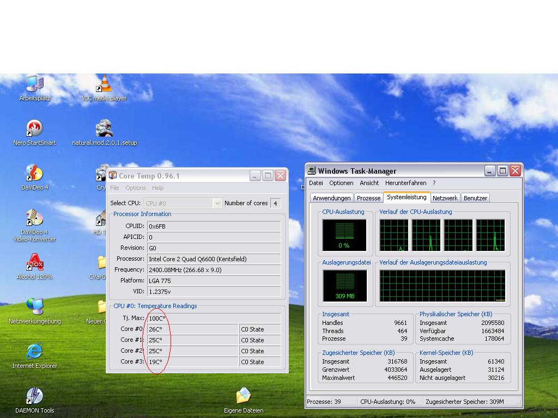Select DaViDeo 4 Video-Konverter icon
The width and height of the screenshot is (558, 418).
[34, 225]
